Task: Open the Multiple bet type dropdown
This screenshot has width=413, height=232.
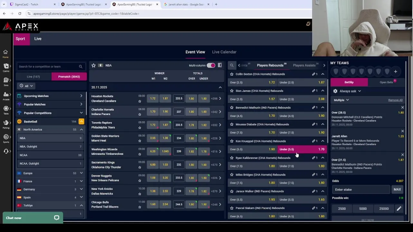Action: (342, 100)
